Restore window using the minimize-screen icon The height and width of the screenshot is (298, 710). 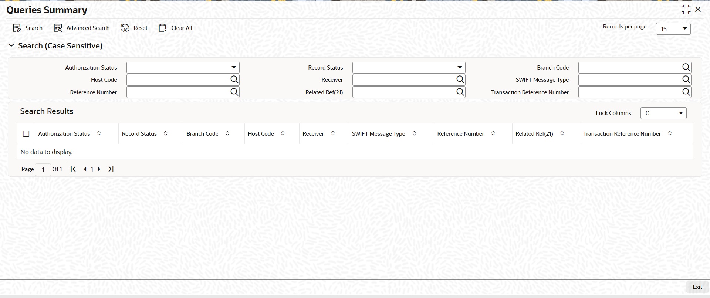click(686, 10)
